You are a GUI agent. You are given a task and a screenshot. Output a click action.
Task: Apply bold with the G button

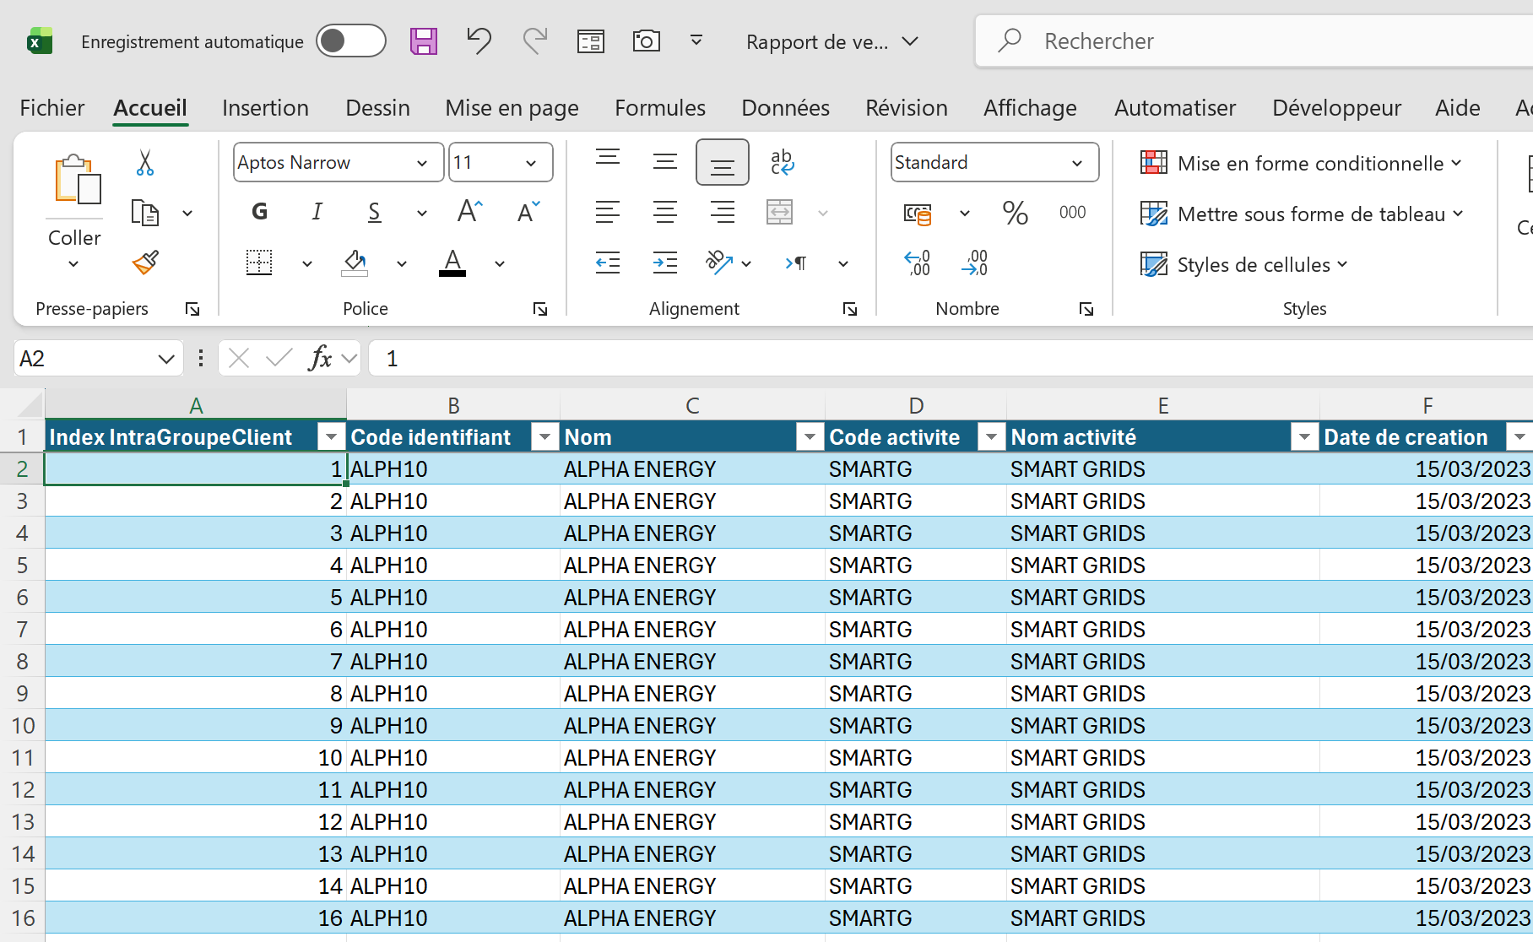(x=259, y=212)
